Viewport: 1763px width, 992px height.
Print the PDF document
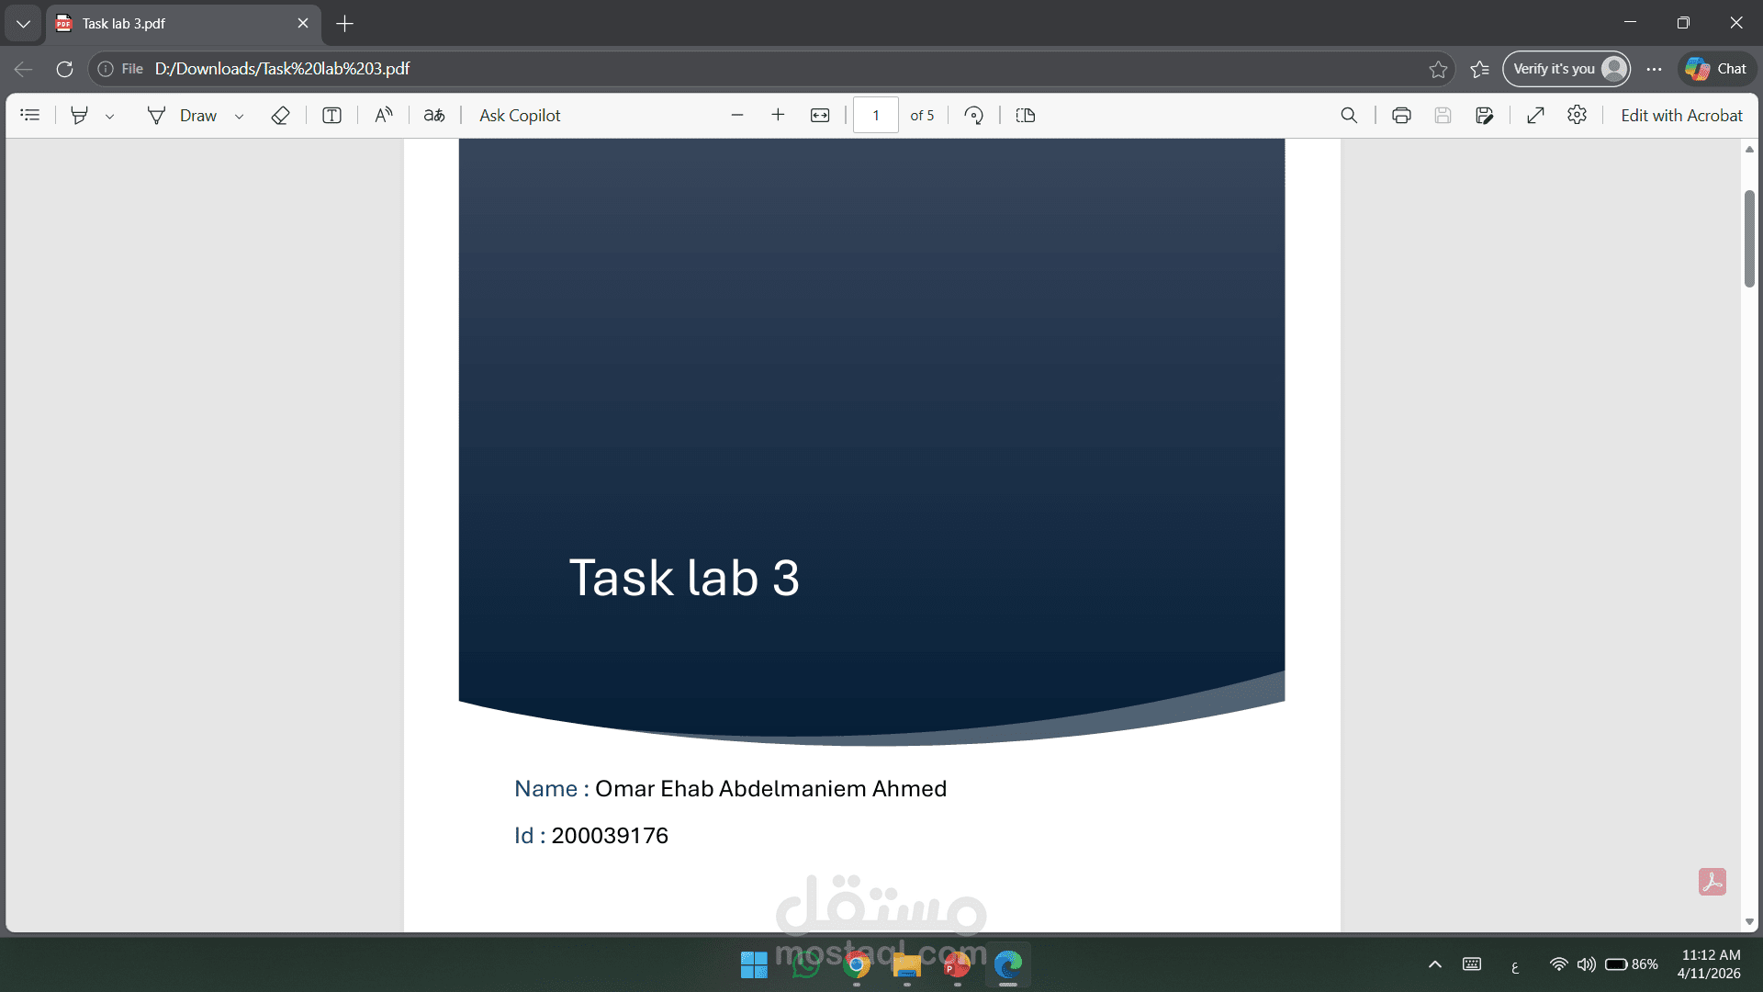tap(1401, 115)
